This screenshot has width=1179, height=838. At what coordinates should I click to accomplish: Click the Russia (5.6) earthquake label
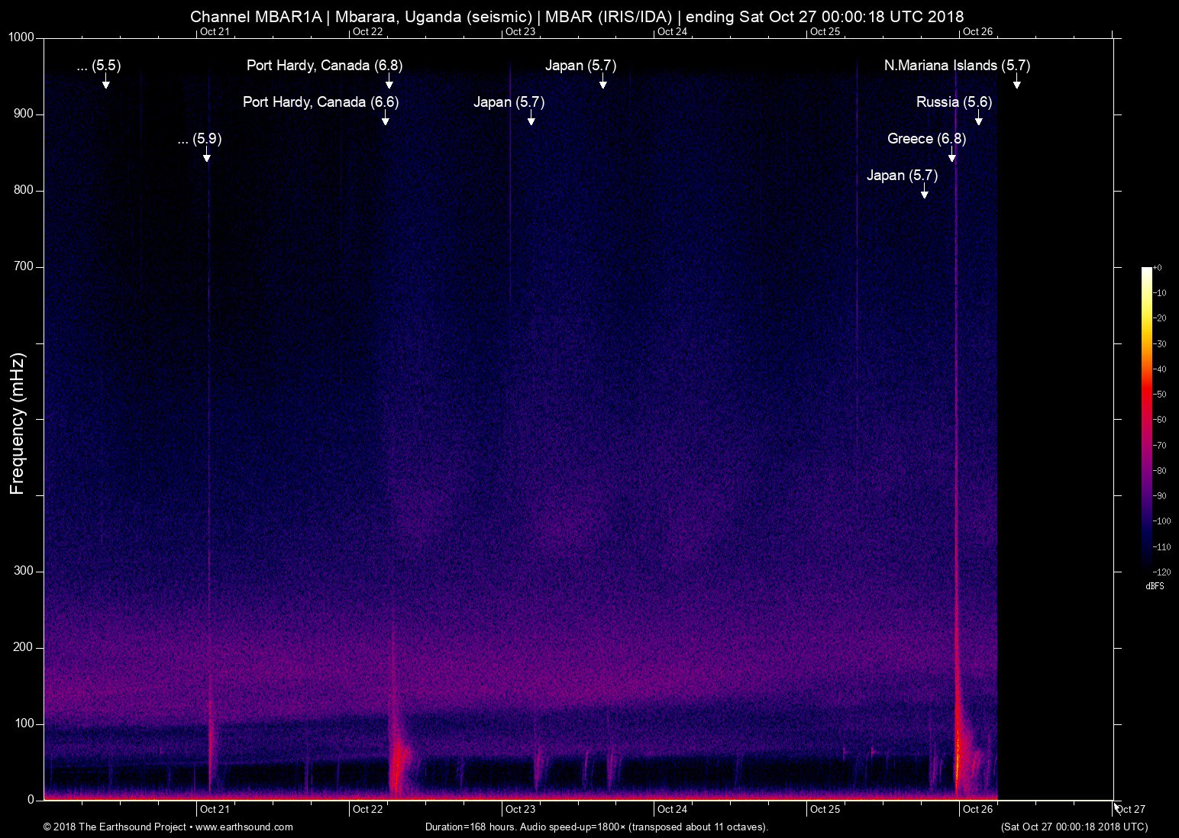pyautogui.click(x=954, y=102)
